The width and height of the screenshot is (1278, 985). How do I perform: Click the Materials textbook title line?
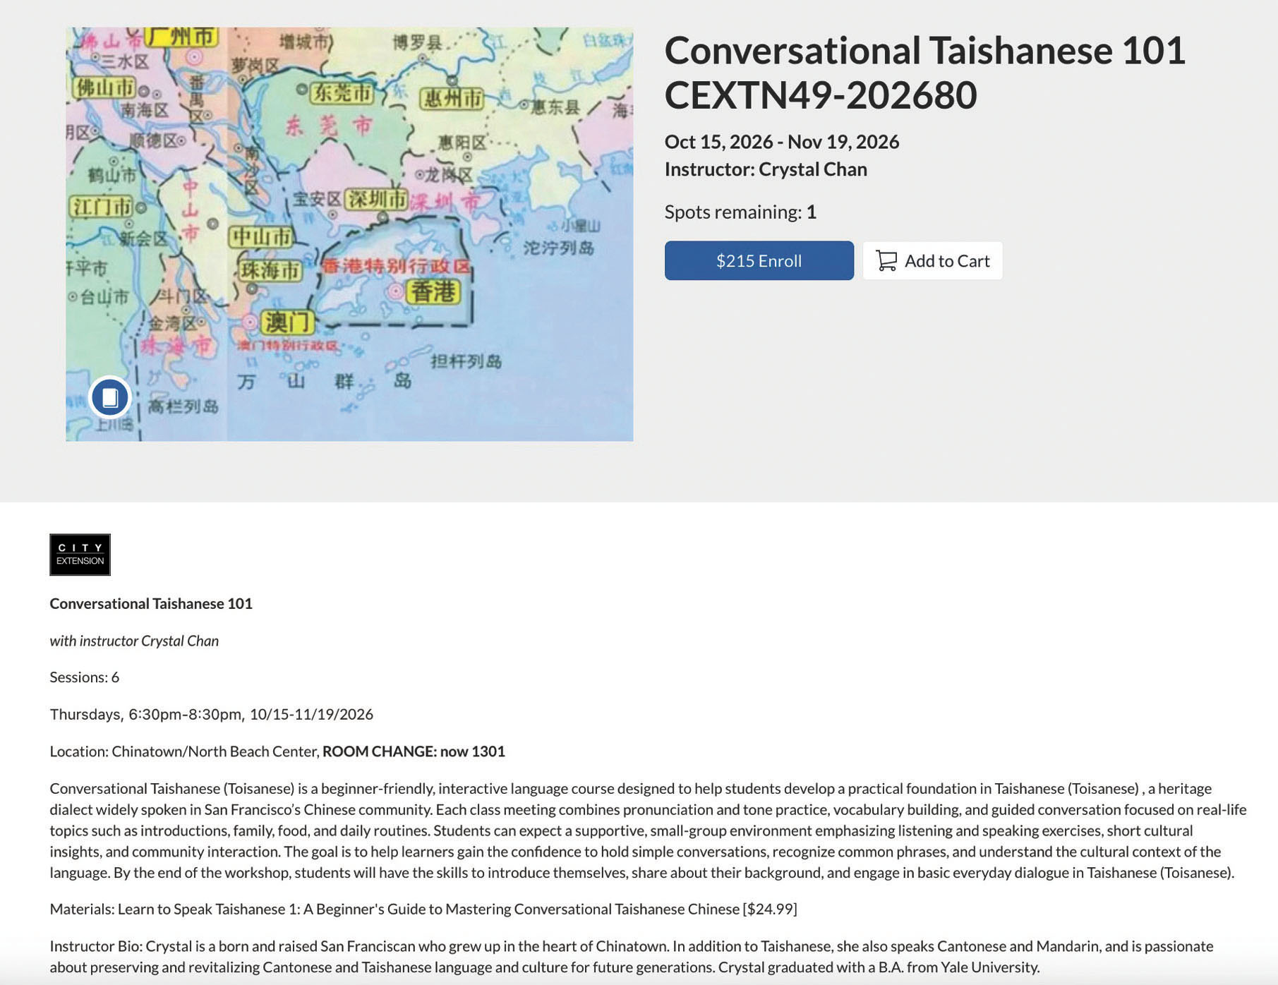pos(423,909)
